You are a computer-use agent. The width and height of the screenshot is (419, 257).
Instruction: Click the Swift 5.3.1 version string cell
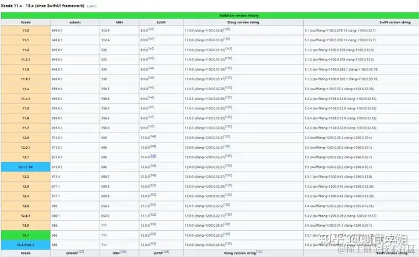338,177
